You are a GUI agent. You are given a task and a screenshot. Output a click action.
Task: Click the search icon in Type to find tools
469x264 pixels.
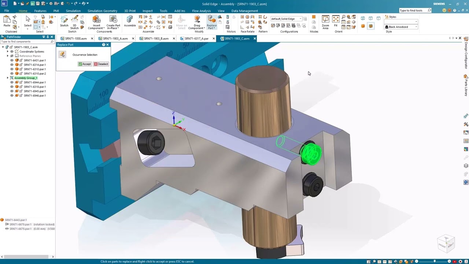click(429, 10)
